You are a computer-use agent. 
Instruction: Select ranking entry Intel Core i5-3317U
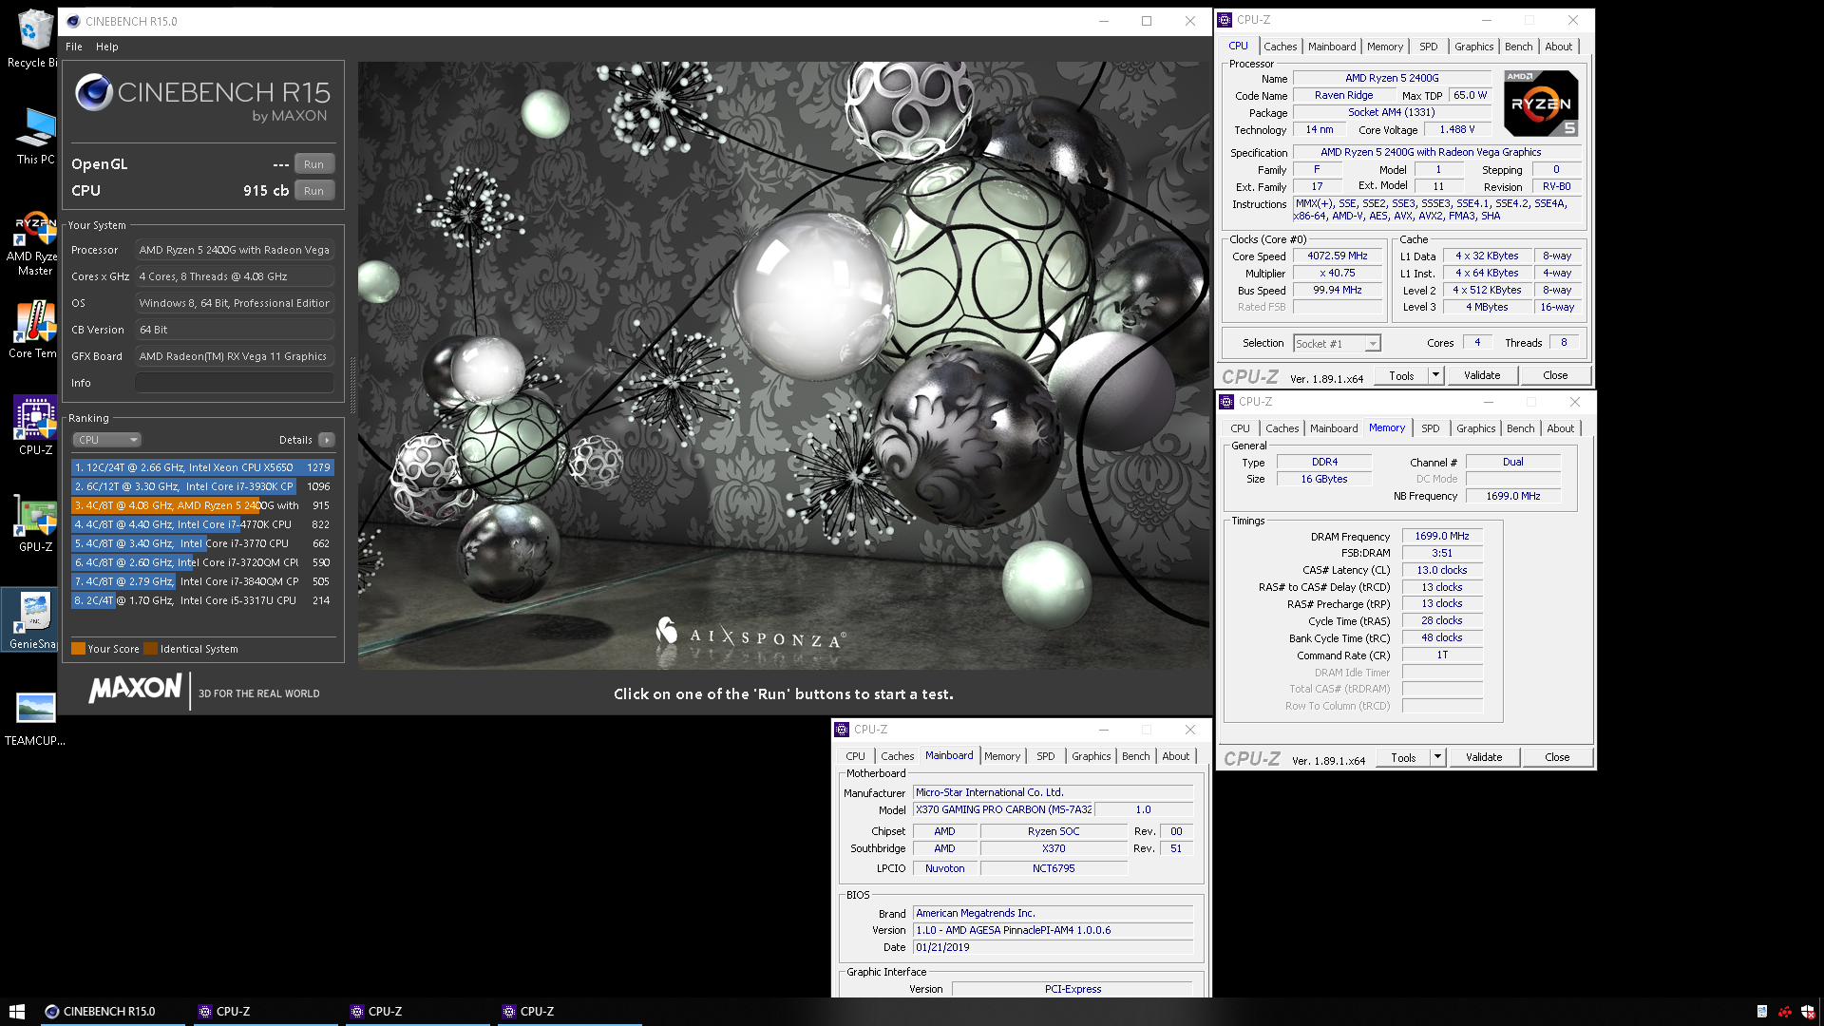pyautogui.click(x=202, y=600)
